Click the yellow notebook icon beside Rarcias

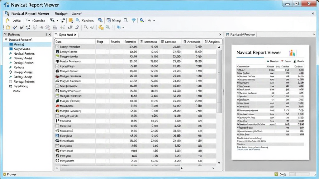pos(71,20)
